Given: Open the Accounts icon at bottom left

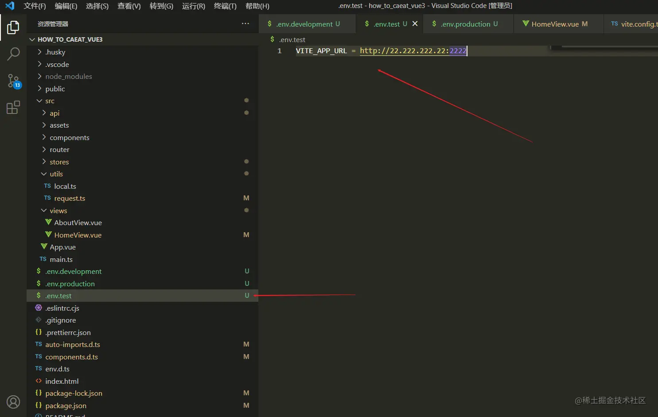Looking at the screenshot, I should pos(13,402).
